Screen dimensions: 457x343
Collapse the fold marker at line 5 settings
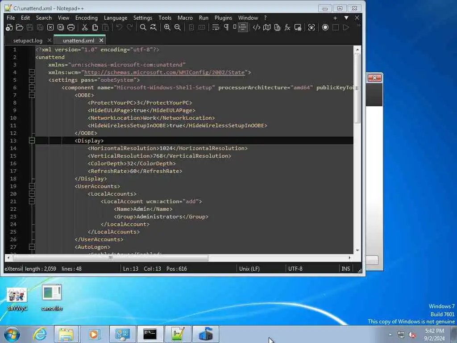pos(32,80)
